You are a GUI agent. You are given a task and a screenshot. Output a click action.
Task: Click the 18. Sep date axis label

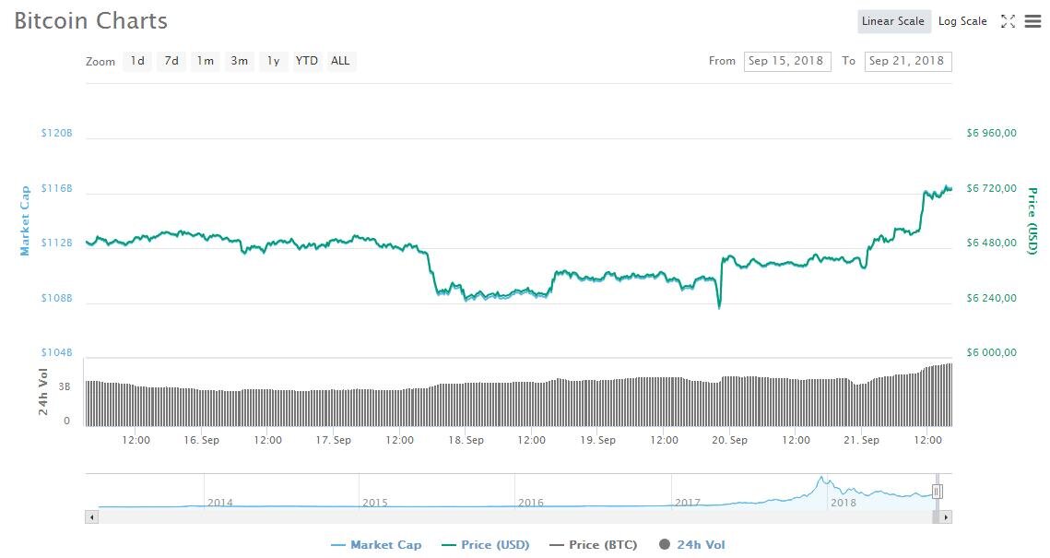click(x=466, y=440)
